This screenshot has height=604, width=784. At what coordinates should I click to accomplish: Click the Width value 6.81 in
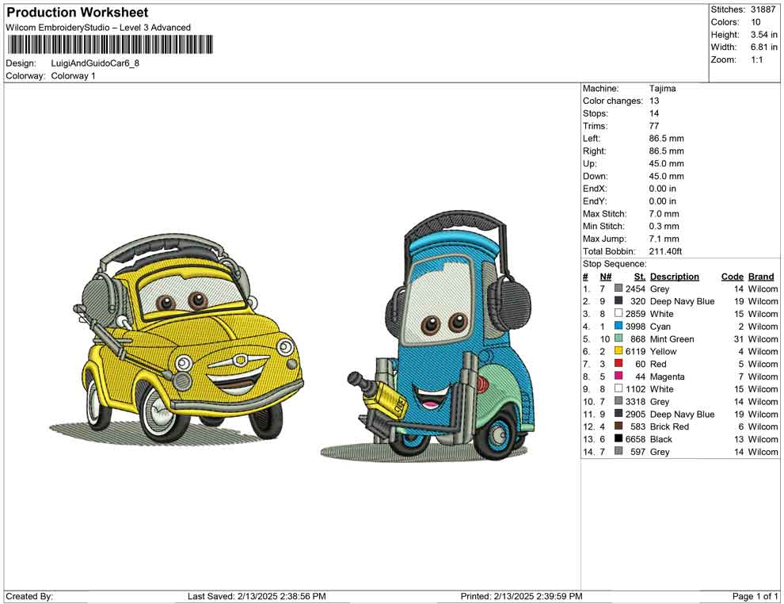point(763,47)
